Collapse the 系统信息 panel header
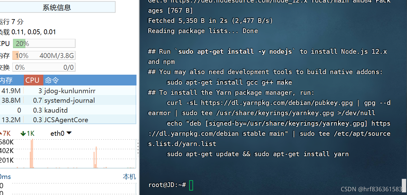 (x=58, y=7)
